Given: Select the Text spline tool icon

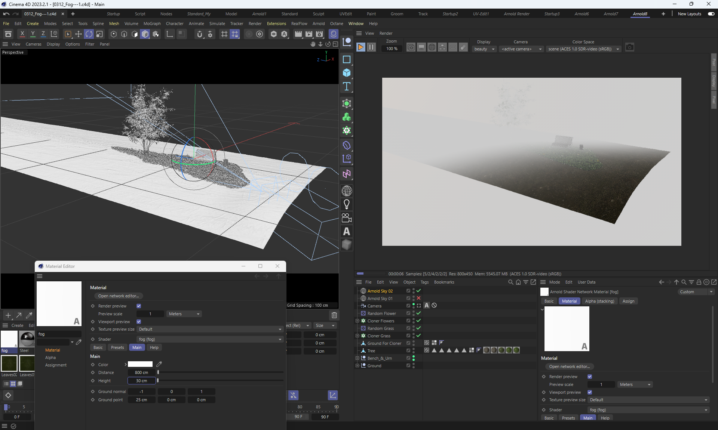Looking at the screenshot, I should 347,86.
